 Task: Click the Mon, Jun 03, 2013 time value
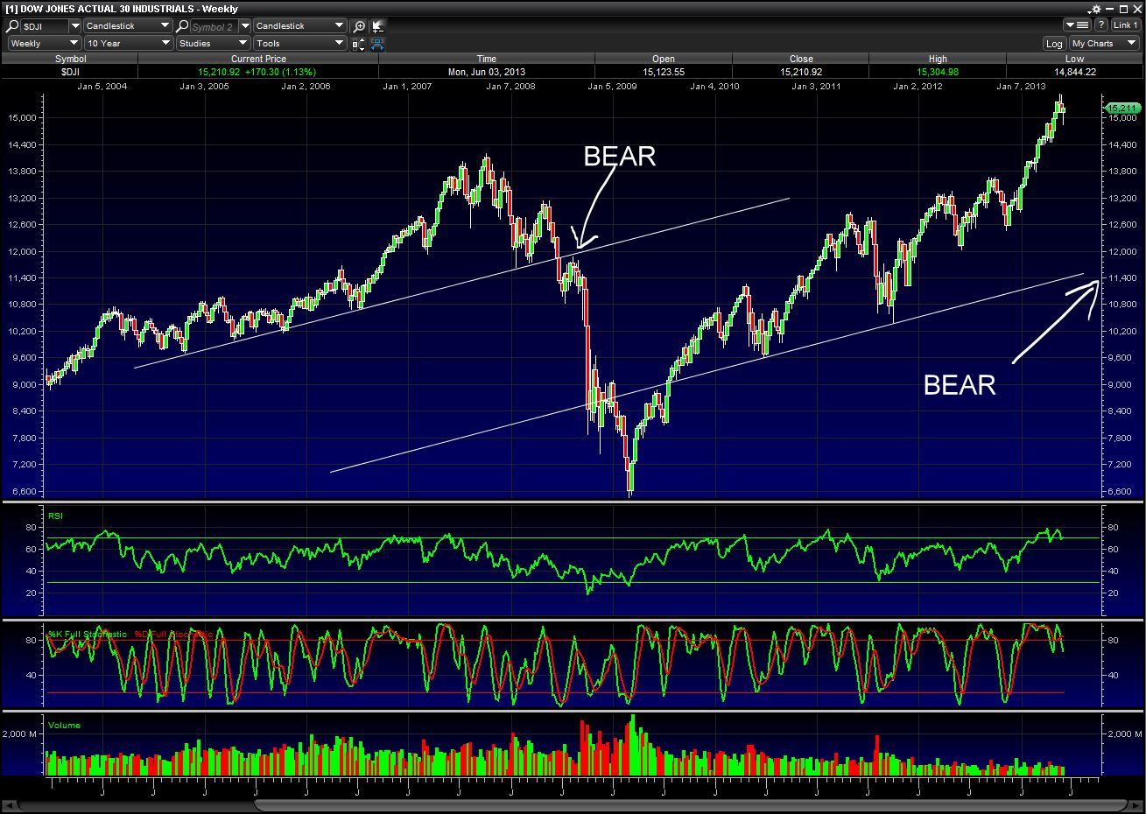pyautogui.click(x=487, y=72)
